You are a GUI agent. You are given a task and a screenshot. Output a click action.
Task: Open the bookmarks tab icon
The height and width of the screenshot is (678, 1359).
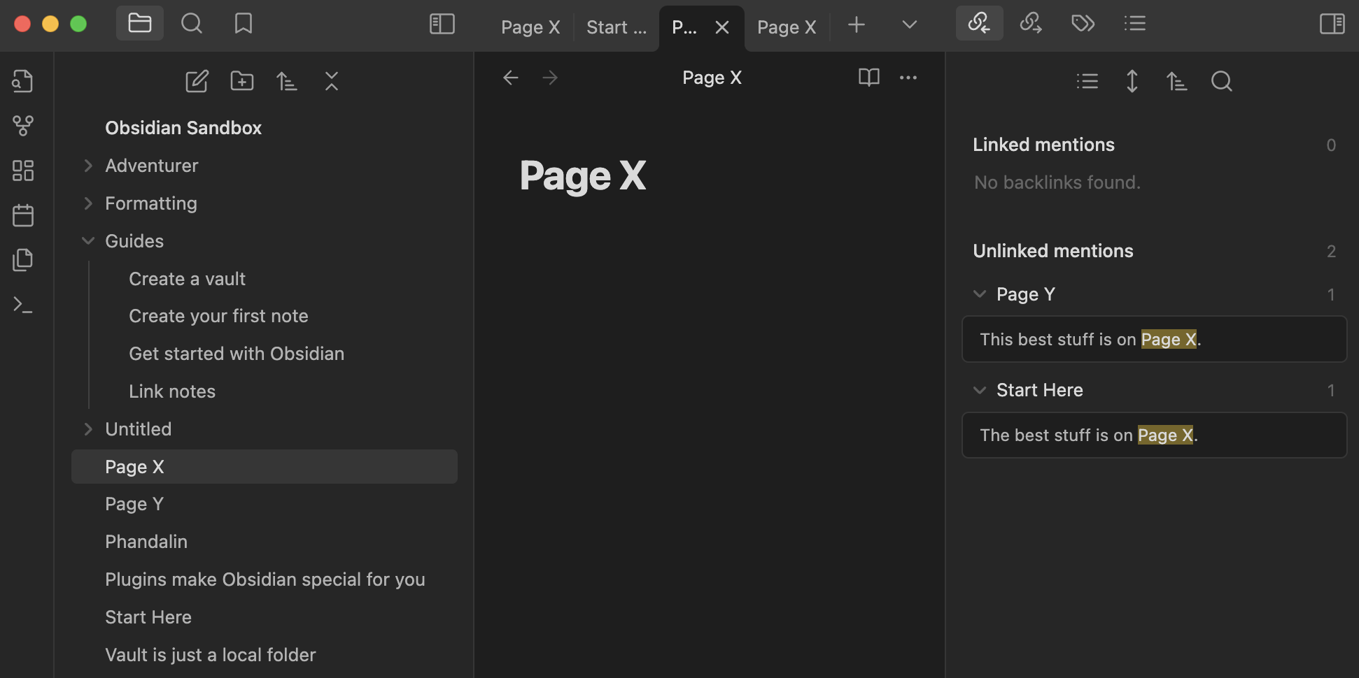[244, 24]
